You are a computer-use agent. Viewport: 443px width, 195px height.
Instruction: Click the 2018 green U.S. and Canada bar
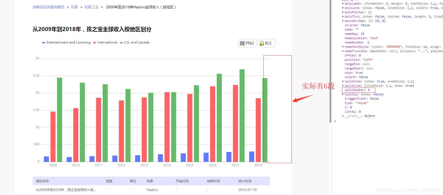click(x=265, y=120)
